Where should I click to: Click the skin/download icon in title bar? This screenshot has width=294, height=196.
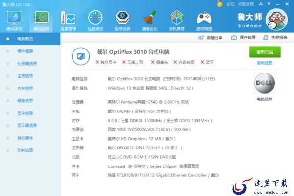[261, 4]
